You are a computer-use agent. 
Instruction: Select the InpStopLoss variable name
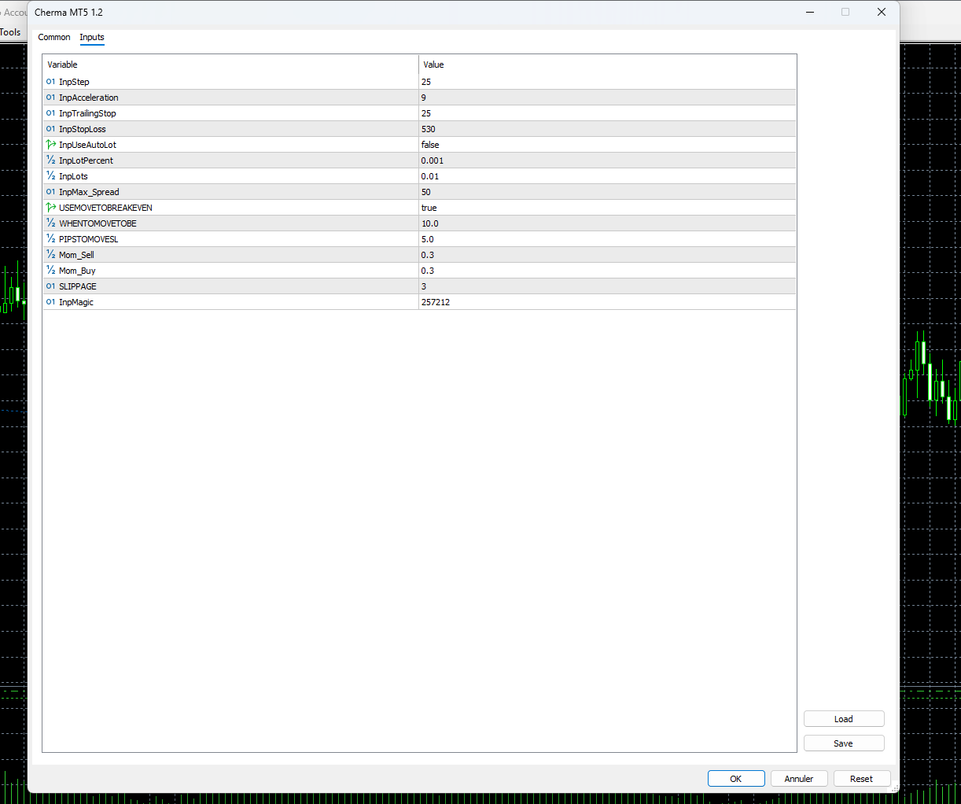pos(83,129)
